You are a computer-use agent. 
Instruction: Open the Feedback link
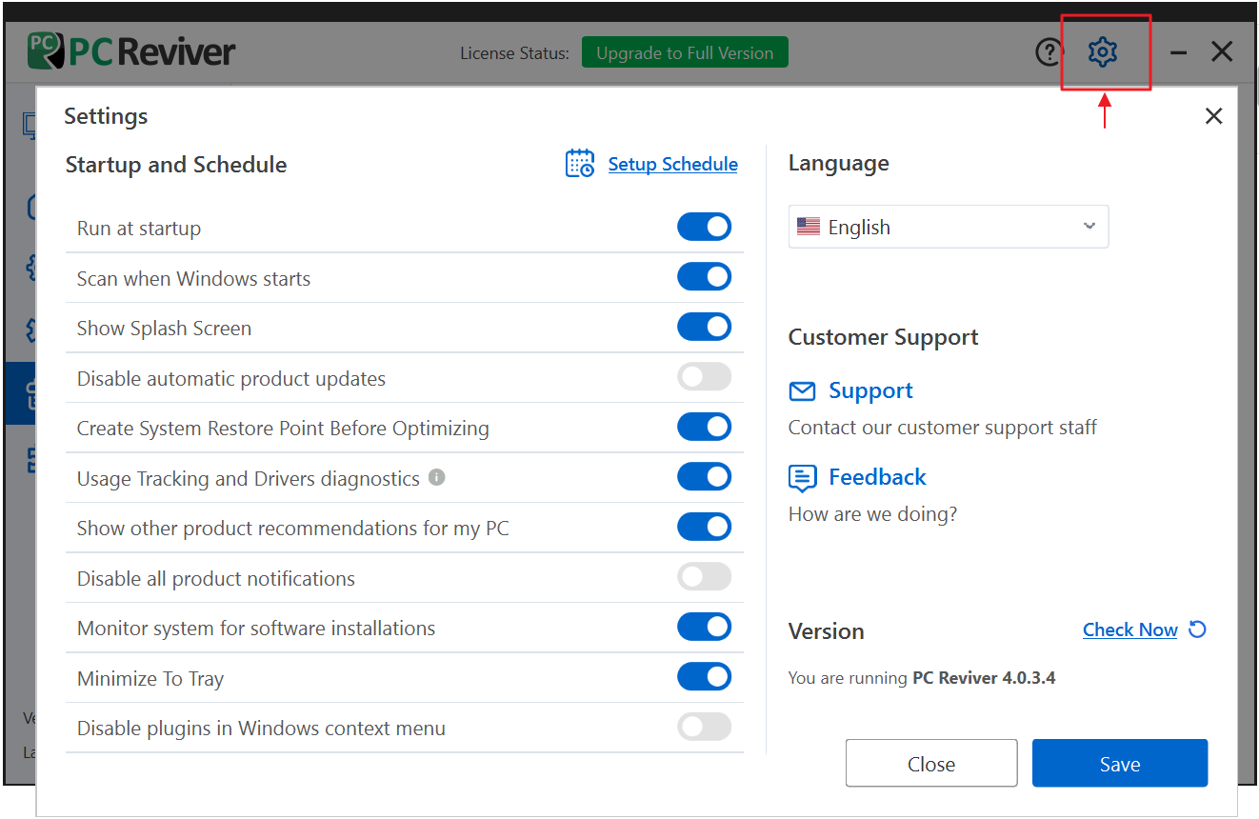[x=877, y=477]
